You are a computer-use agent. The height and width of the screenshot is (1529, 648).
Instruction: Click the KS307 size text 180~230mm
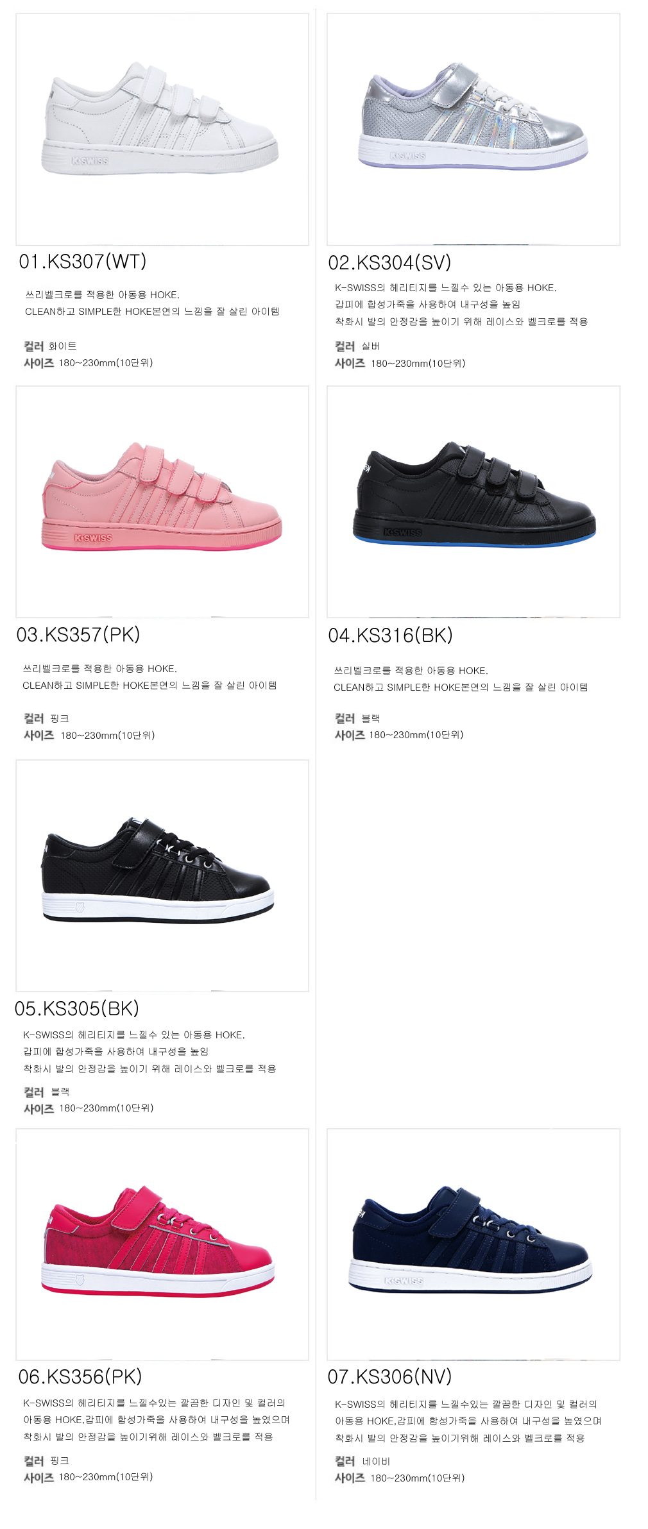[x=106, y=363]
